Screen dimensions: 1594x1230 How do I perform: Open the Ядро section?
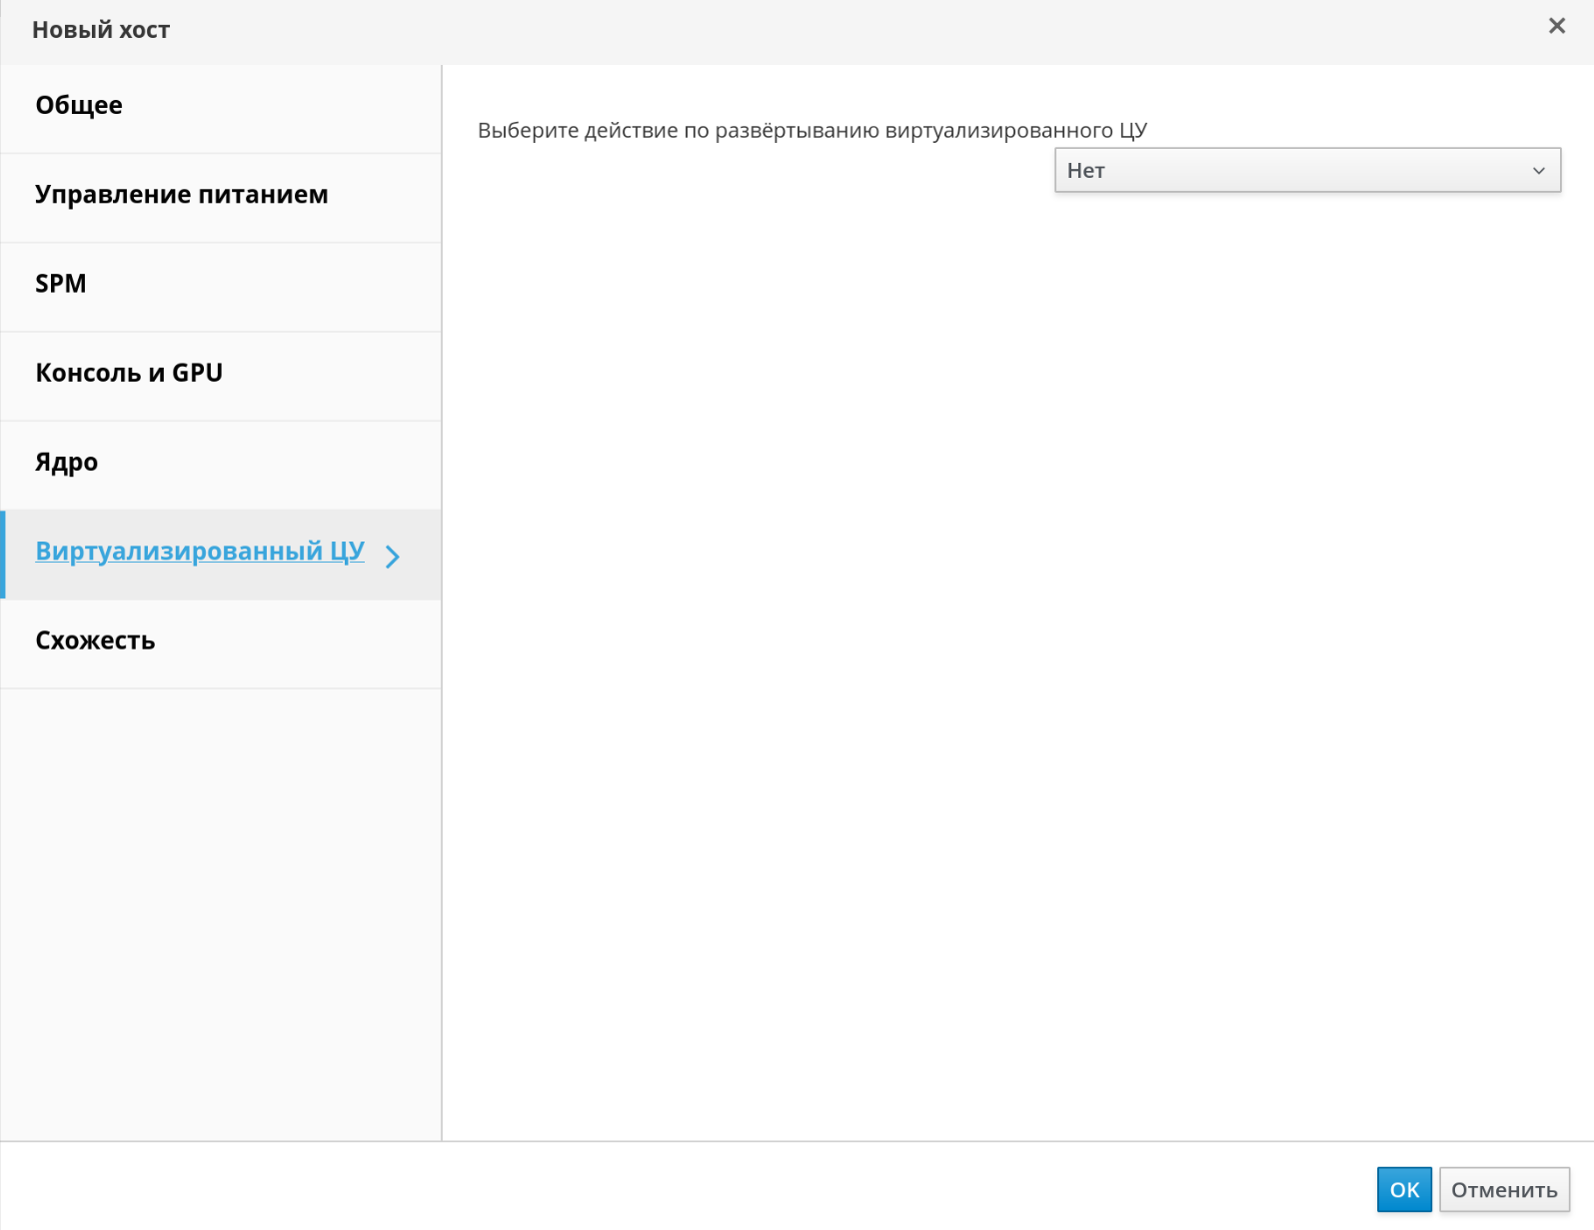pos(67,463)
